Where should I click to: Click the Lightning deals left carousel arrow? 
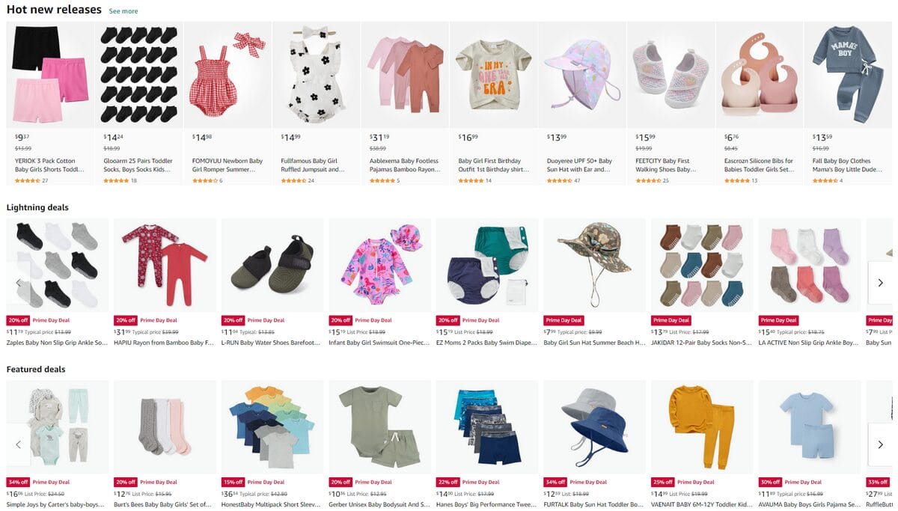18,282
